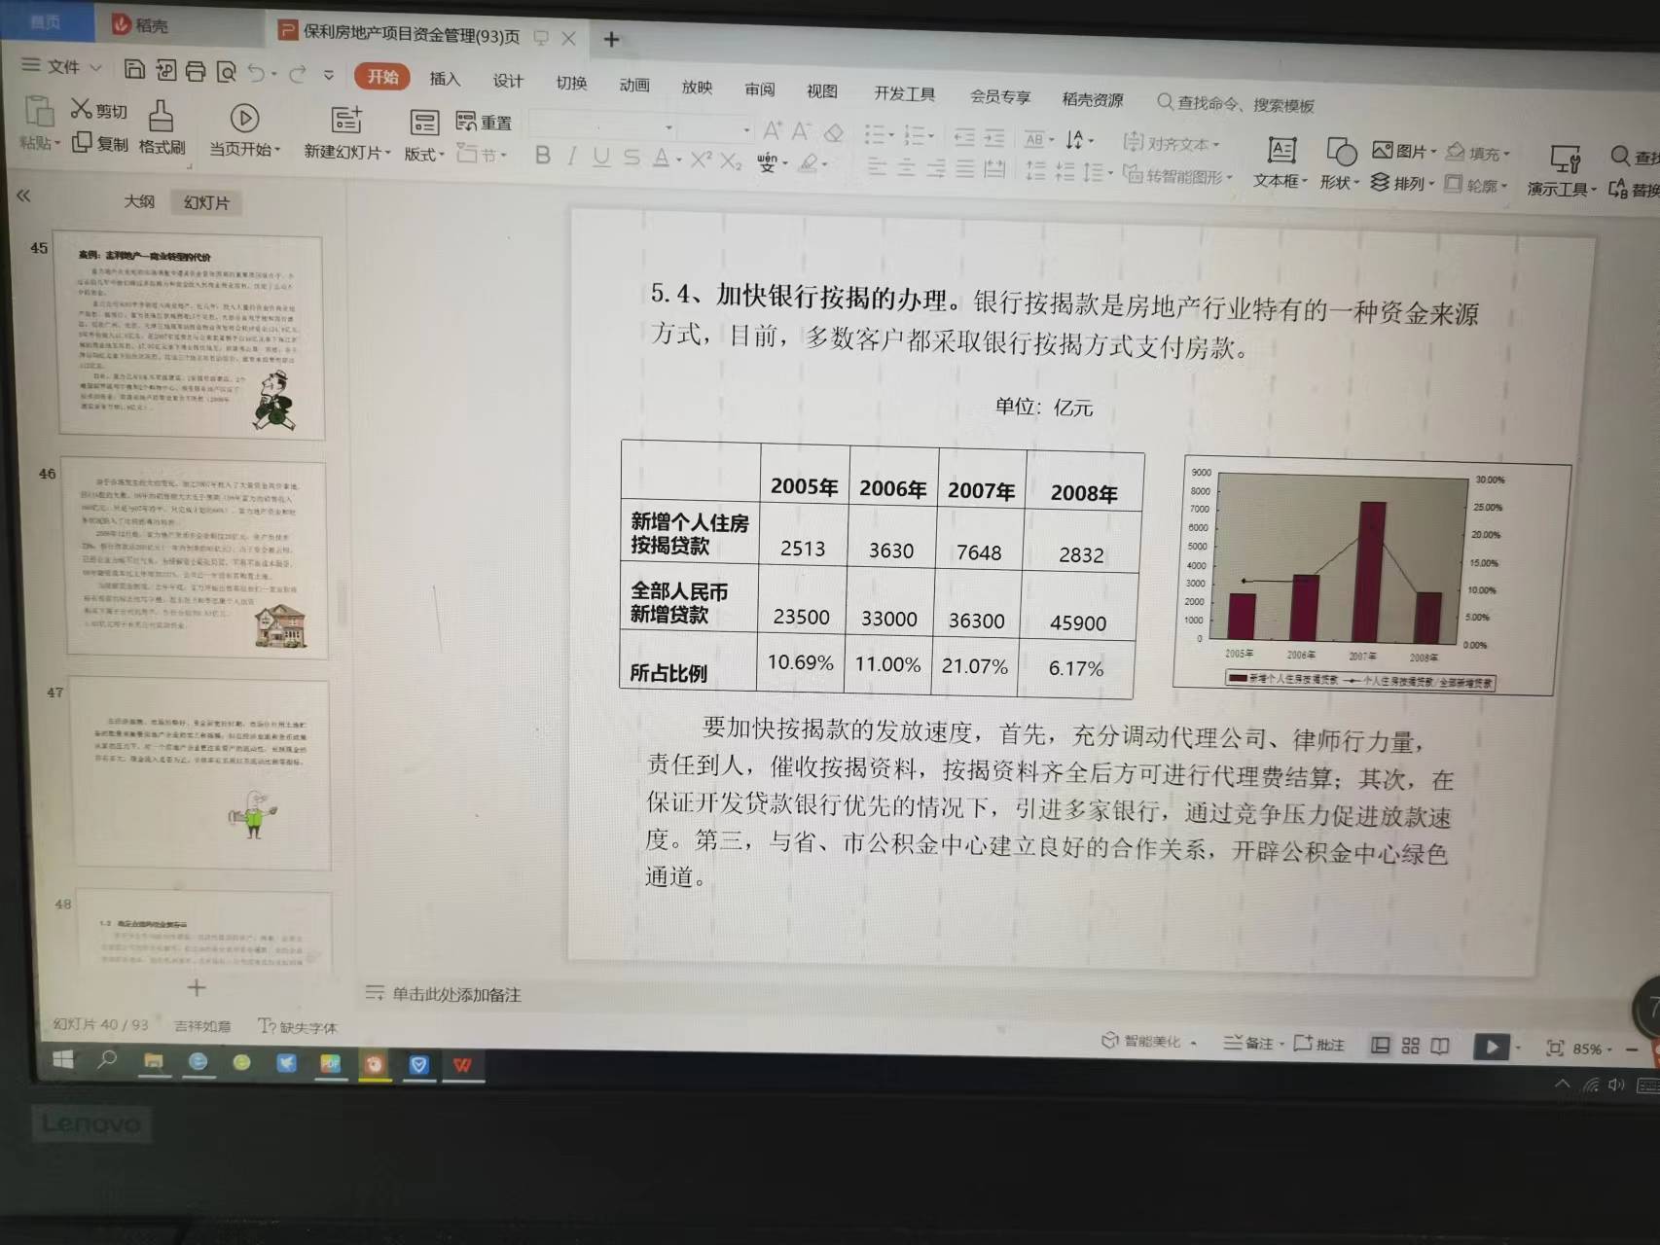Redo the last action
This screenshot has width=1660, height=1245.
click(x=298, y=74)
